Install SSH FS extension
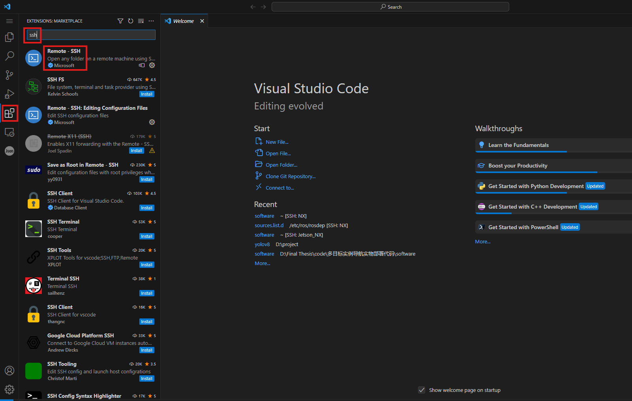This screenshot has width=632, height=401. coord(147,94)
